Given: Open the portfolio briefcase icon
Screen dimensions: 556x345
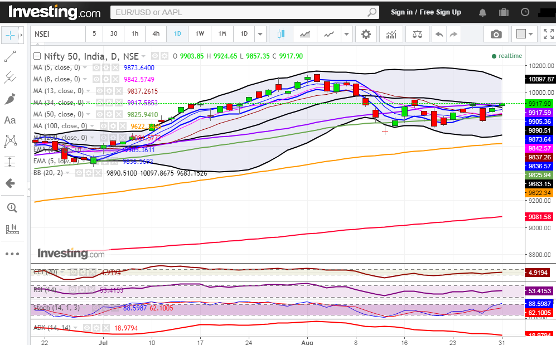Looking at the screenshot, I should [x=504, y=12].
